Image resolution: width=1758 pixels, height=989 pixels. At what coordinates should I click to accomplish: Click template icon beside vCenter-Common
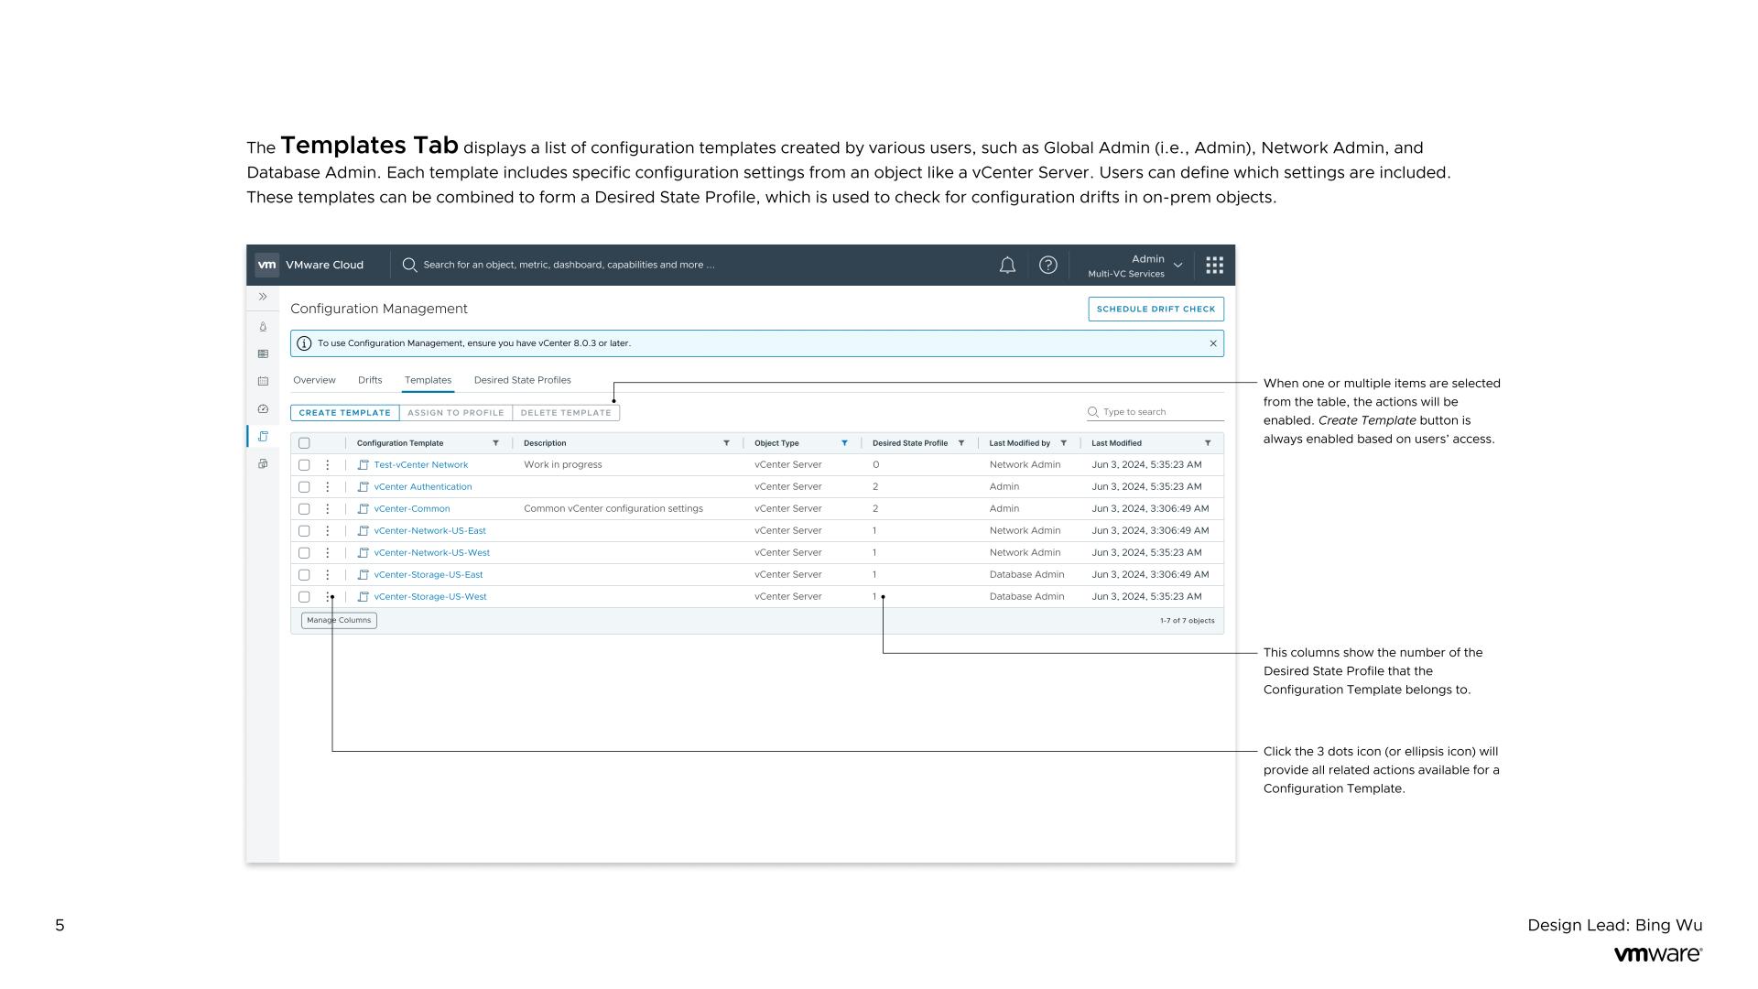(363, 508)
